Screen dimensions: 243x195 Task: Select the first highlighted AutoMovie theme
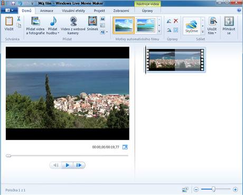pos(124,25)
